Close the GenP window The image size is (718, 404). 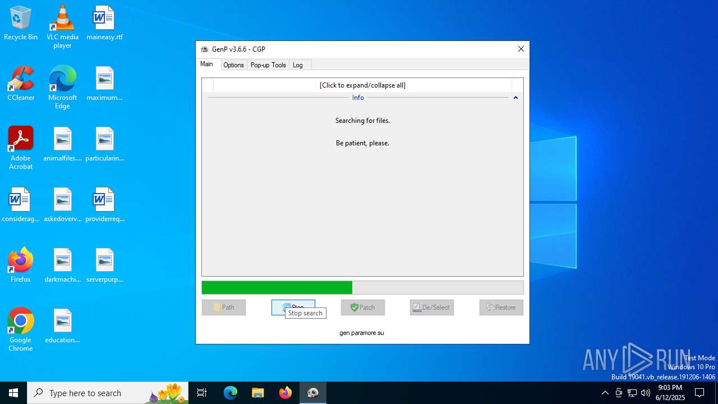click(x=521, y=49)
